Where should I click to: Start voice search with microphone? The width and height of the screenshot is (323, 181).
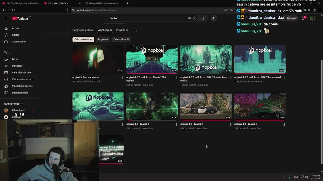pos(214,18)
